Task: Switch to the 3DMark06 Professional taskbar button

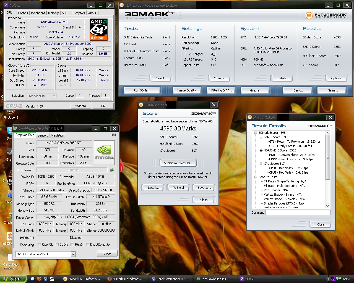Action: (82, 279)
